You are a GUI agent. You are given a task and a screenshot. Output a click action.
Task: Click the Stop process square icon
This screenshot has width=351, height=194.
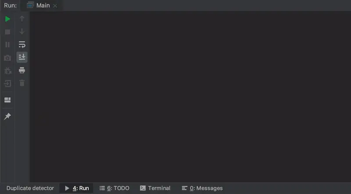pos(7,32)
